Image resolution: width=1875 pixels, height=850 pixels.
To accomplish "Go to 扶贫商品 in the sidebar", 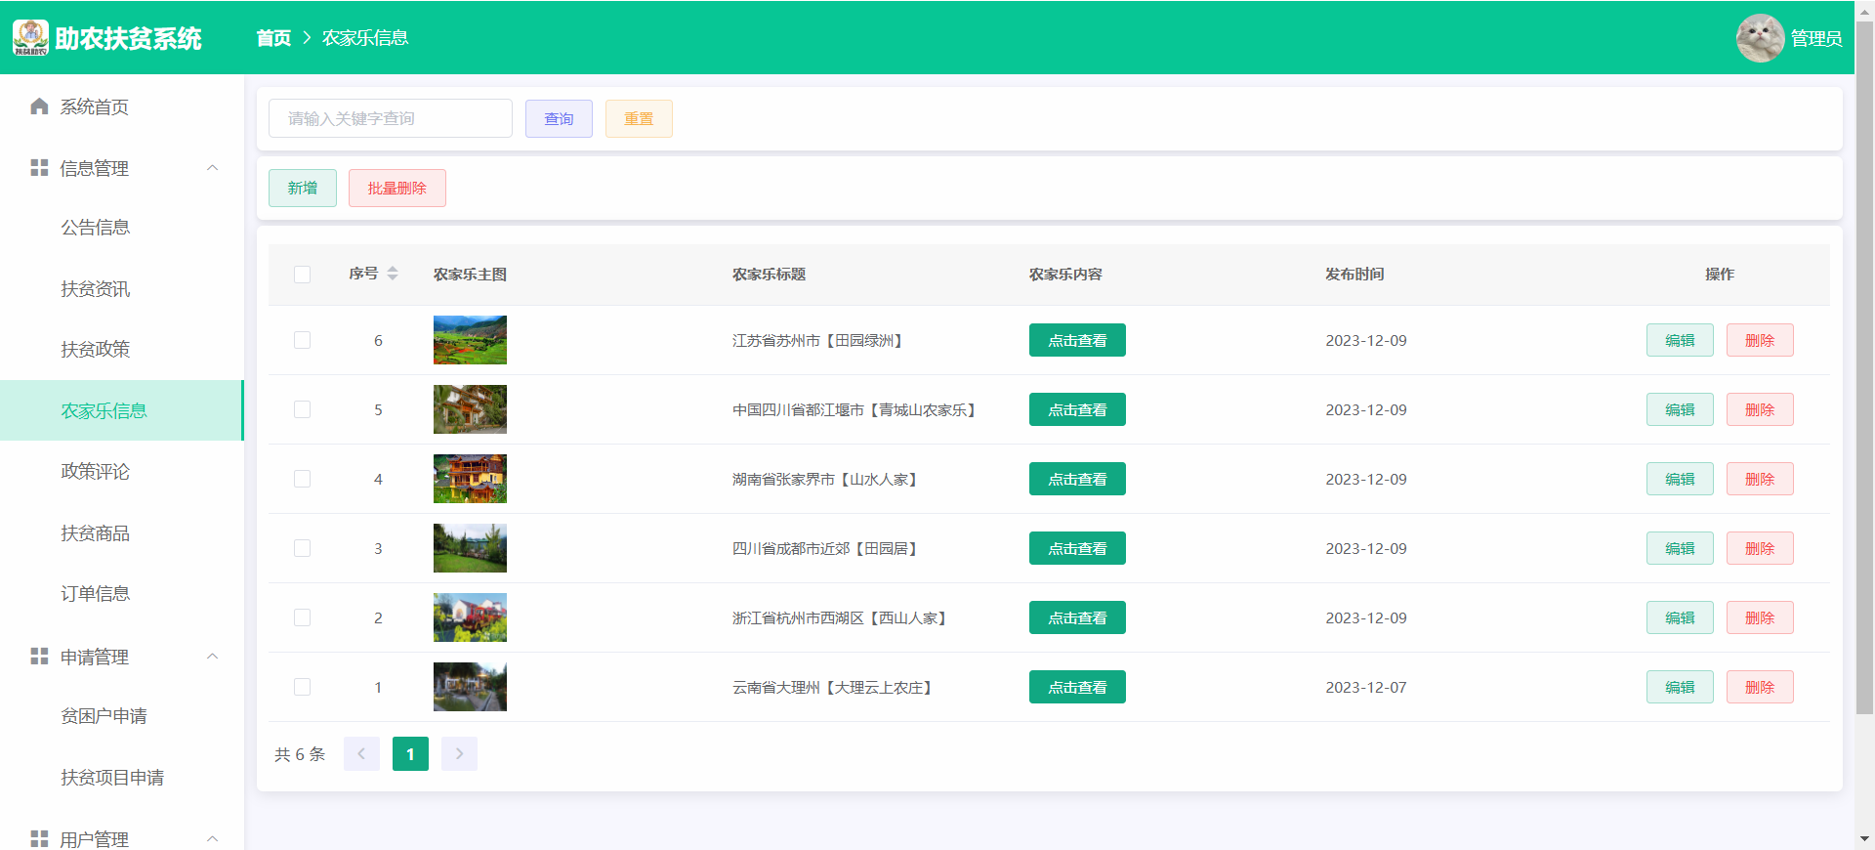I will 122,533.
